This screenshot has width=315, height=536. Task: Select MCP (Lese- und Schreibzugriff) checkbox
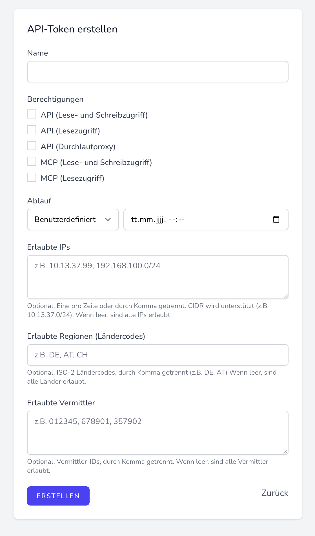[32, 162]
